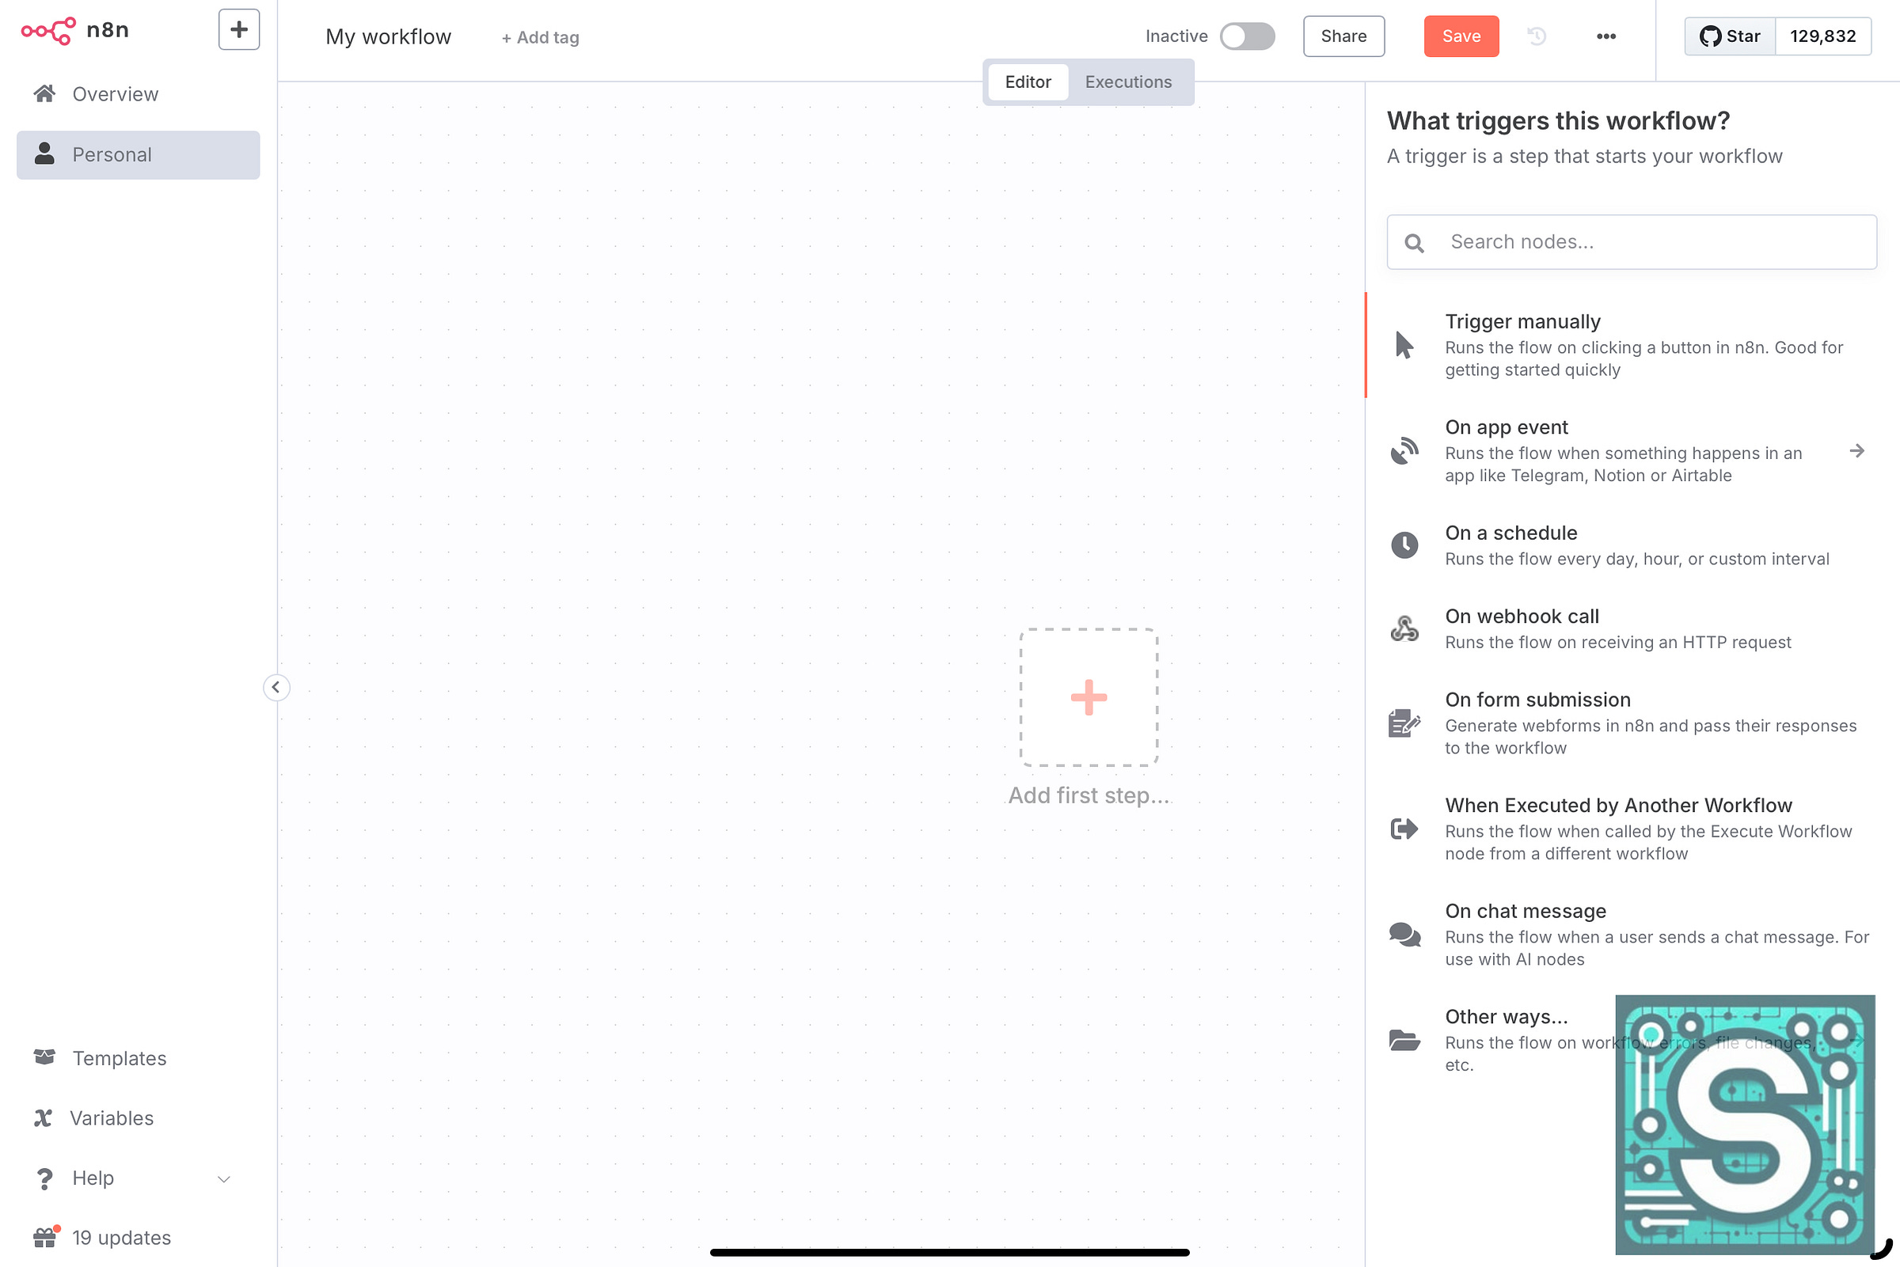Click the GitHub Star button
The height and width of the screenshot is (1267, 1900).
1730,36
